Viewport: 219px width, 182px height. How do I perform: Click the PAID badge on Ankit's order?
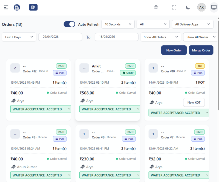click(130, 66)
